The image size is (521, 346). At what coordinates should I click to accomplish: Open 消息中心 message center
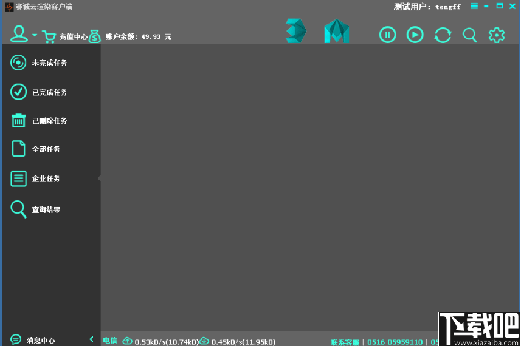[x=41, y=340]
